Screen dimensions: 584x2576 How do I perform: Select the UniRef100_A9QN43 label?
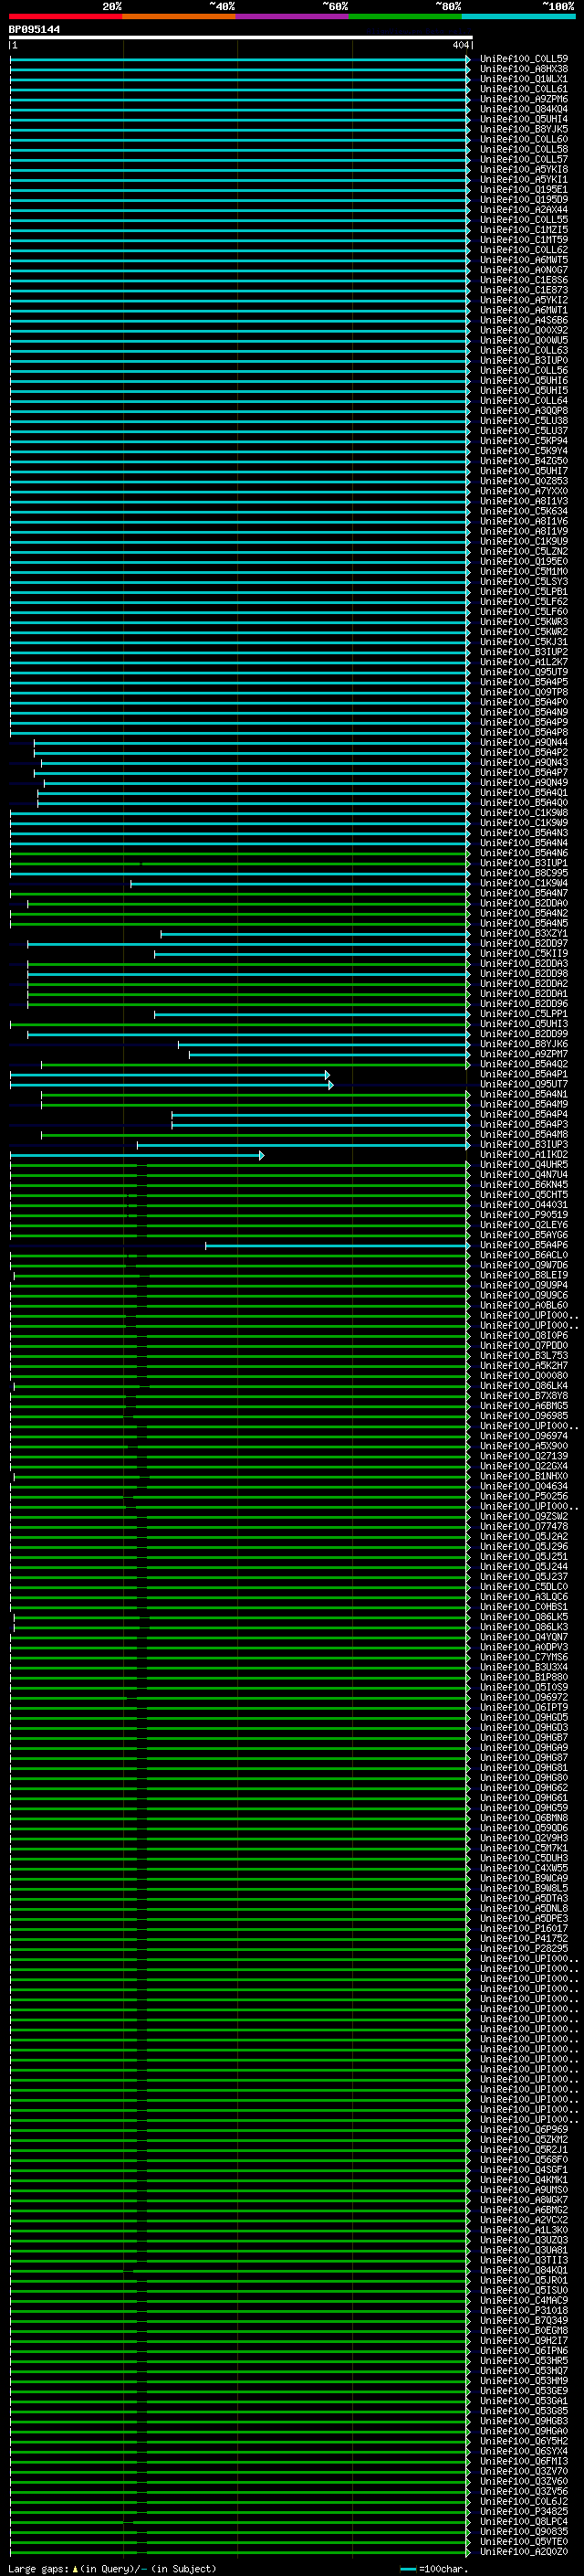pyautogui.click(x=524, y=763)
